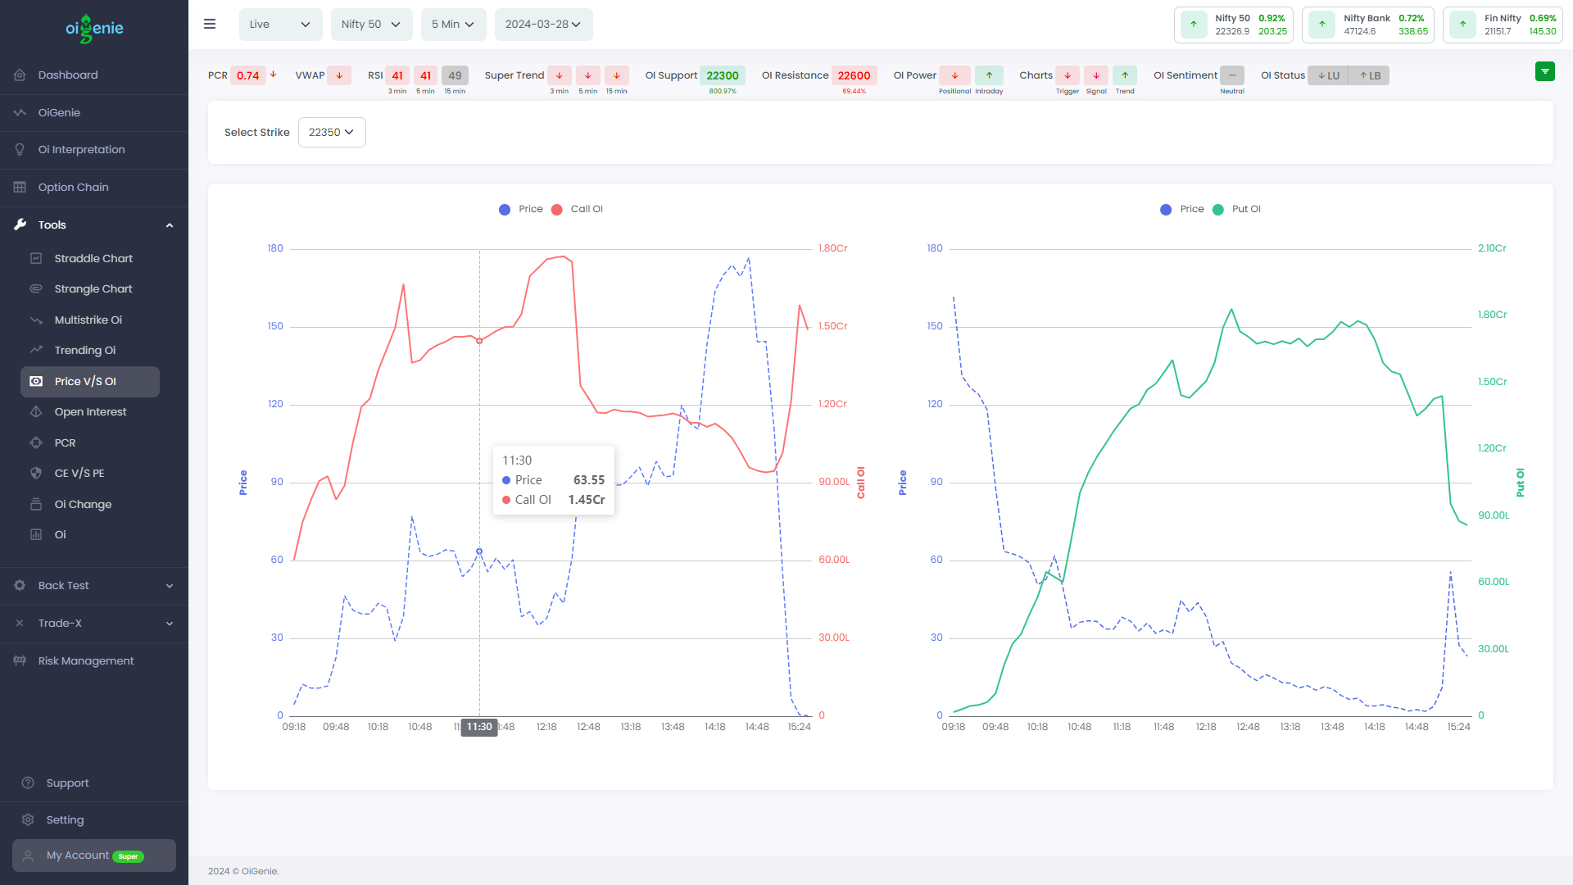Open the Oi Change tool
The image size is (1573, 885).
coord(82,504)
